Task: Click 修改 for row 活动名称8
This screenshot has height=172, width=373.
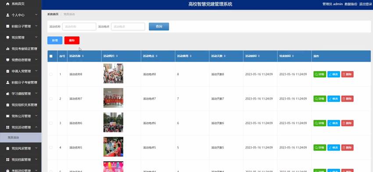Action: tap(334, 74)
